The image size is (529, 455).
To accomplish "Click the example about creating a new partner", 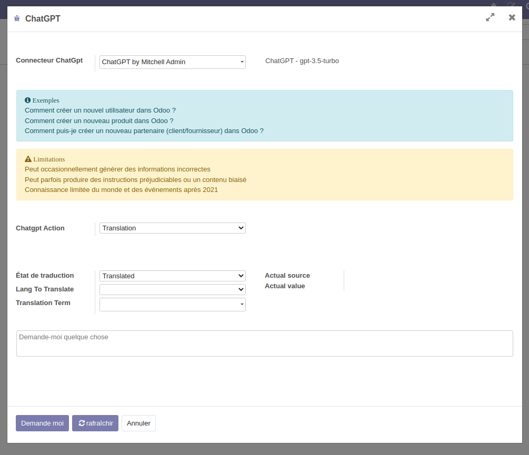I will click(144, 131).
